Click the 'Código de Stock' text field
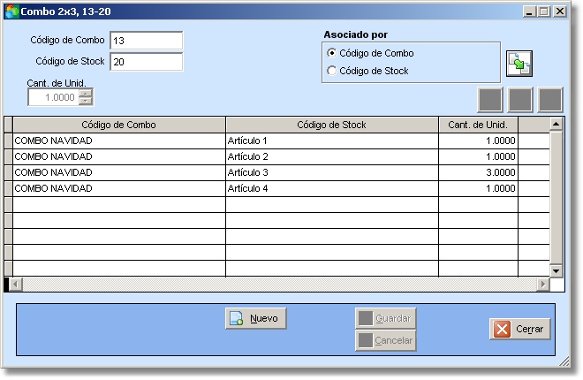The height and width of the screenshot is (380, 583). (x=146, y=61)
